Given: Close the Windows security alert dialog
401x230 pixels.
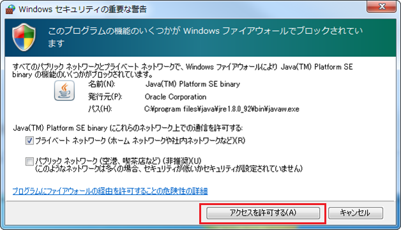Looking at the screenshot, I should point(381,6).
